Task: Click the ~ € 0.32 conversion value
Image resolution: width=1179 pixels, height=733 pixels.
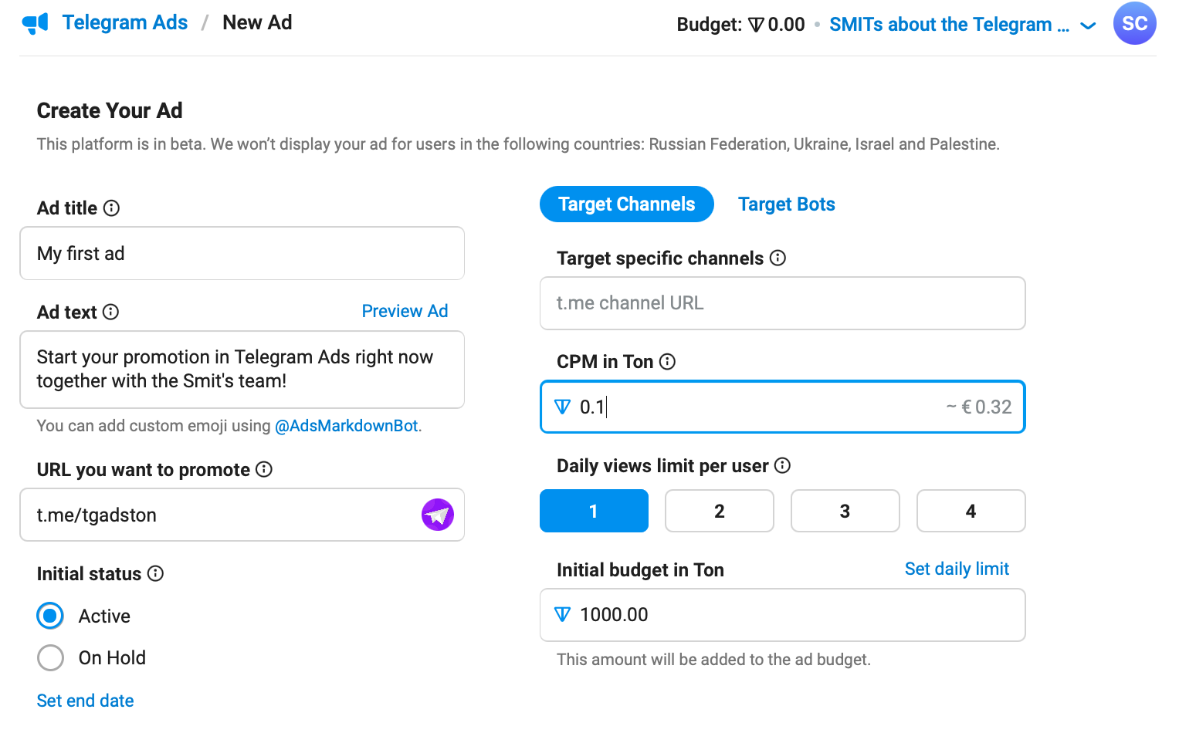Action: [979, 407]
